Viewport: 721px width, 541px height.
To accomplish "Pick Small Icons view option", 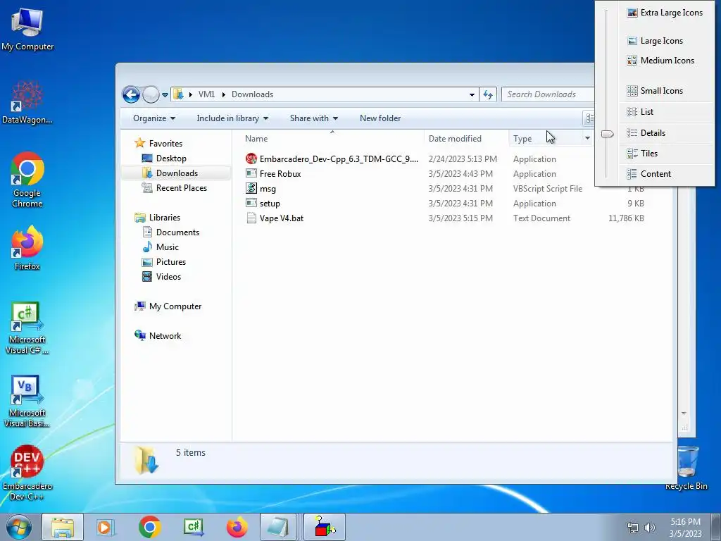I will pos(656,91).
